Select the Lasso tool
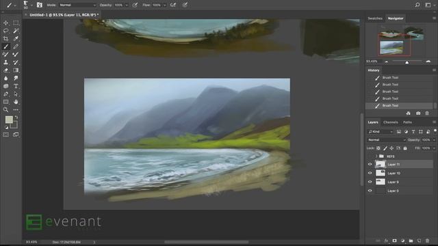 (5, 31)
